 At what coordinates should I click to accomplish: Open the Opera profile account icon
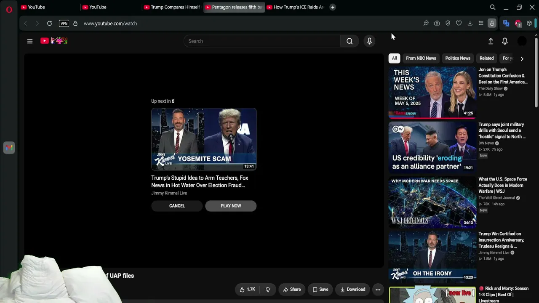tap(492, 24)
